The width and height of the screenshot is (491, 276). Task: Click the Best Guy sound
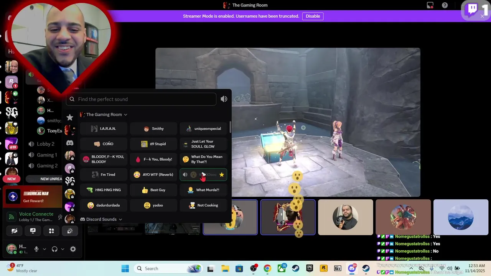[153, 190]
